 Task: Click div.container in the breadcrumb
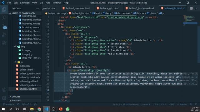click(124, 13)
